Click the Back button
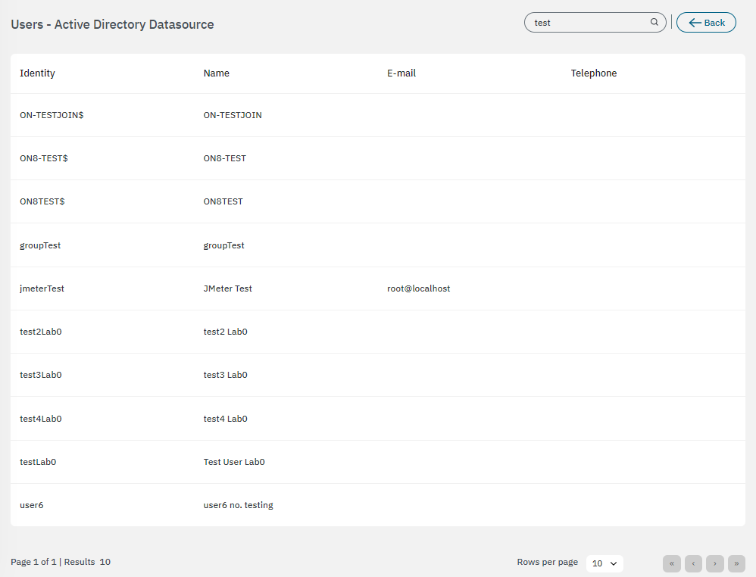756x577 pixels. (x=706, y=23)
